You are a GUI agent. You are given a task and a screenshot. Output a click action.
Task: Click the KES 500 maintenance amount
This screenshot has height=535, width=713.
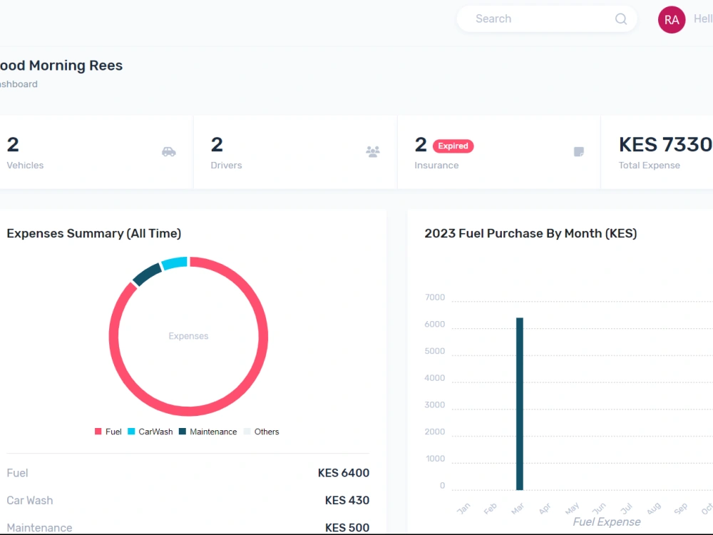(347, 528)
